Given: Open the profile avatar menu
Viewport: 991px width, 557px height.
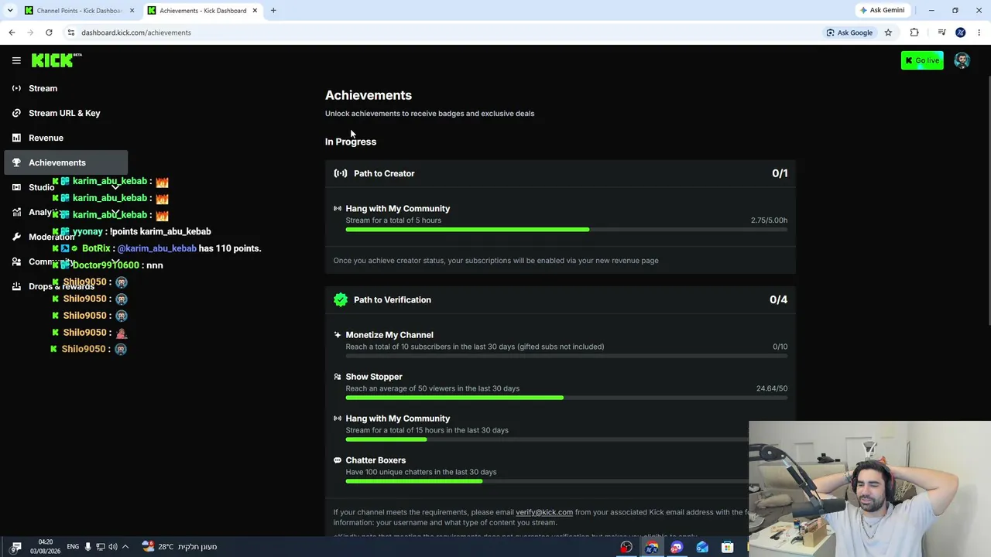Looking at the screenshot, I should point(962,60).
